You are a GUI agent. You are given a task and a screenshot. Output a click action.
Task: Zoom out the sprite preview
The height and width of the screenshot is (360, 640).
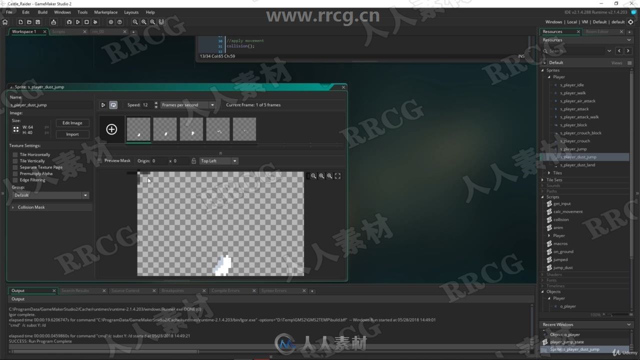point(313,176)
